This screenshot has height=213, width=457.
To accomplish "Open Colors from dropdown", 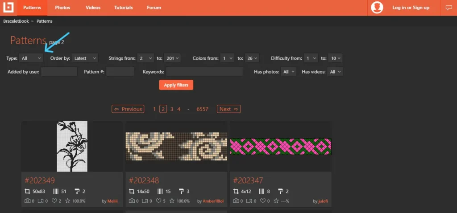I will (227, 58).
